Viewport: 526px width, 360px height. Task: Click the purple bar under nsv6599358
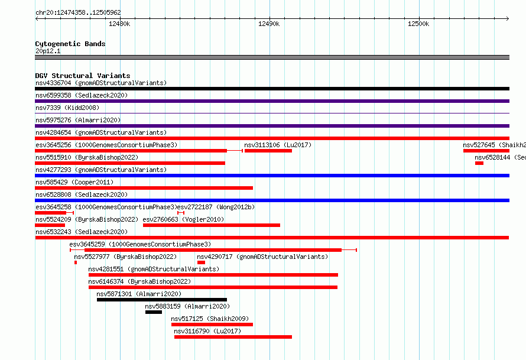pos(272,101)
